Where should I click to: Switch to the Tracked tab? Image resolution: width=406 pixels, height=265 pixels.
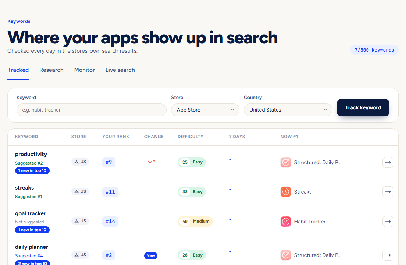[18, 70]
